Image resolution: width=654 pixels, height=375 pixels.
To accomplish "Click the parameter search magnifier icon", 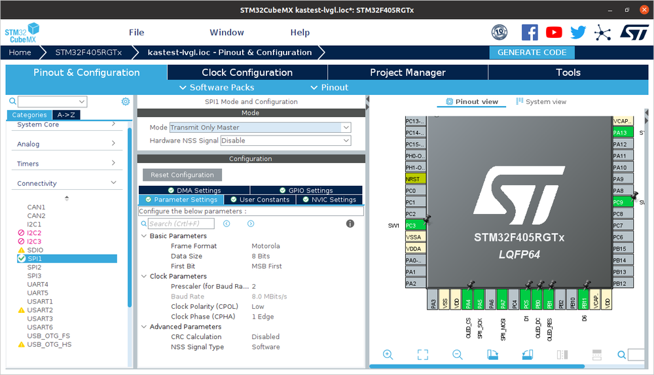I will 144,224.
